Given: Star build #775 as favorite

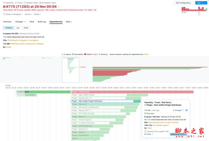Looking at the screenshot, I should (x=58, y=7).
